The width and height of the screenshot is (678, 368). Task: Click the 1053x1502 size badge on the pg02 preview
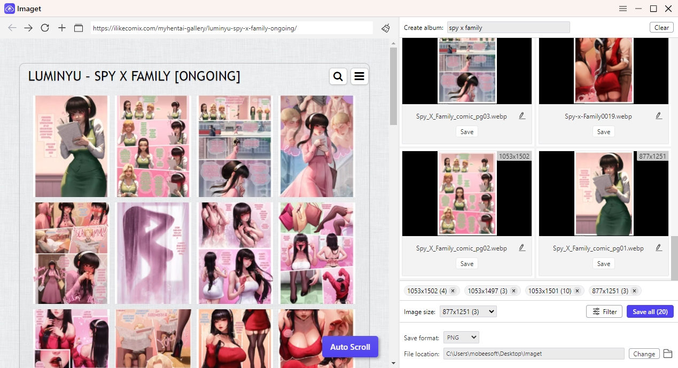(x=514, y=156)
